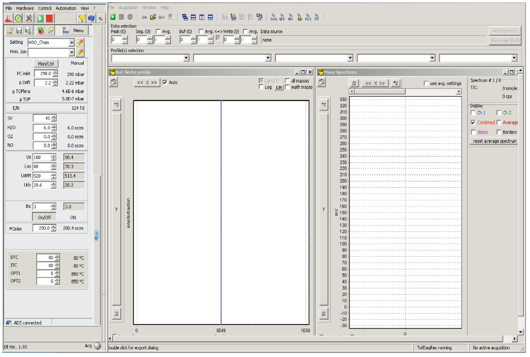Enable the Sticks display checkbox
The width and height of the screenshot is (530, 357).
[473, 132]
